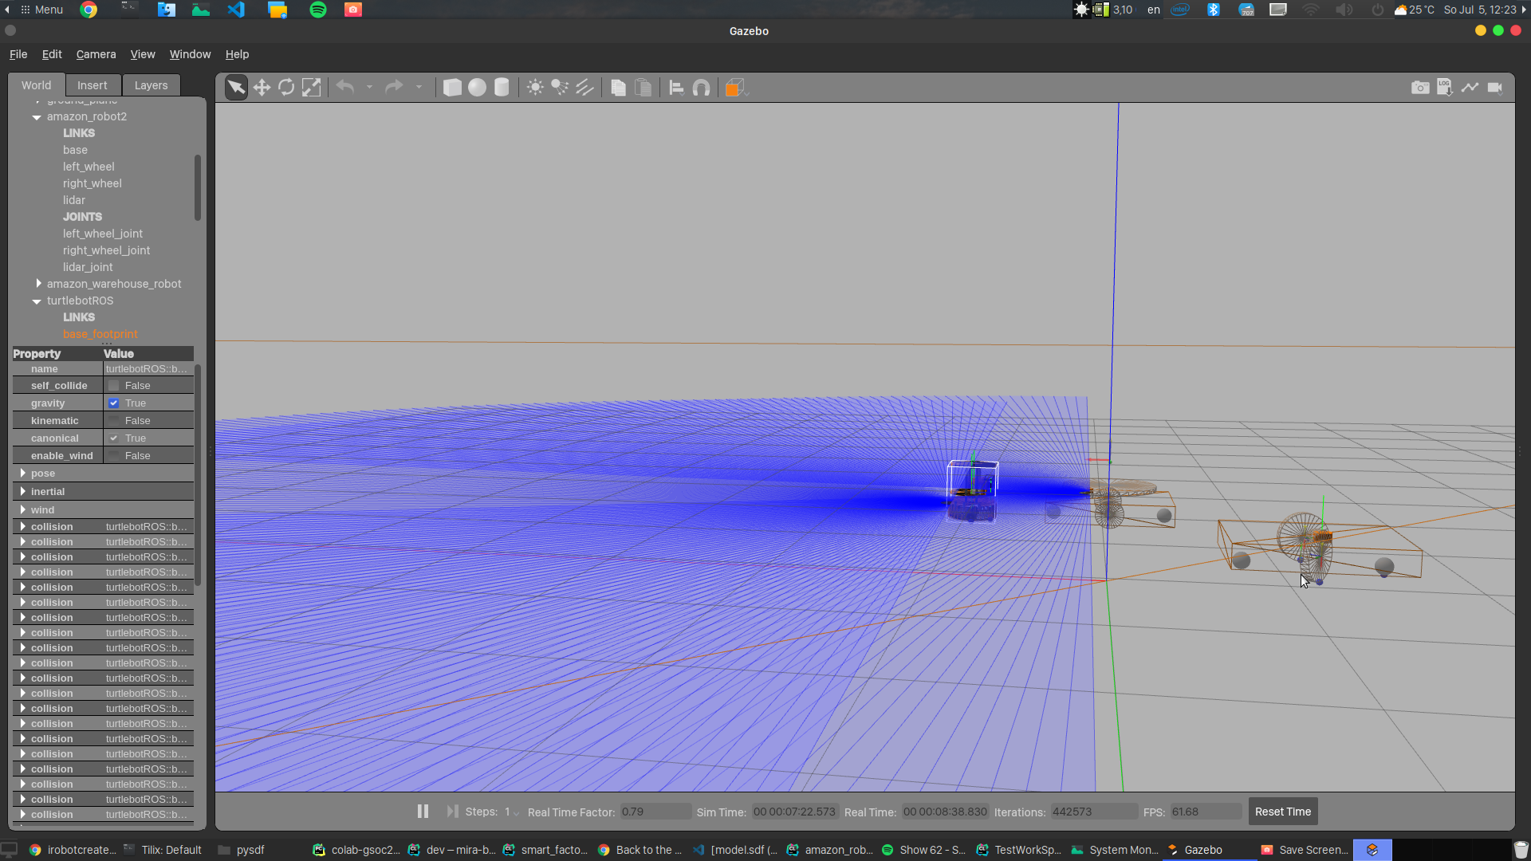This screenshot has width=1531, height=861.
Task: Open the Edit menu
Action: tap(50, 53)
